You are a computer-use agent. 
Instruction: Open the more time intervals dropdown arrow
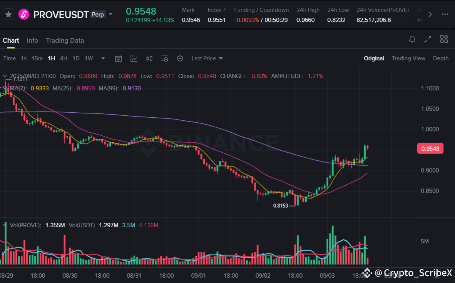[x=103, y=58]
